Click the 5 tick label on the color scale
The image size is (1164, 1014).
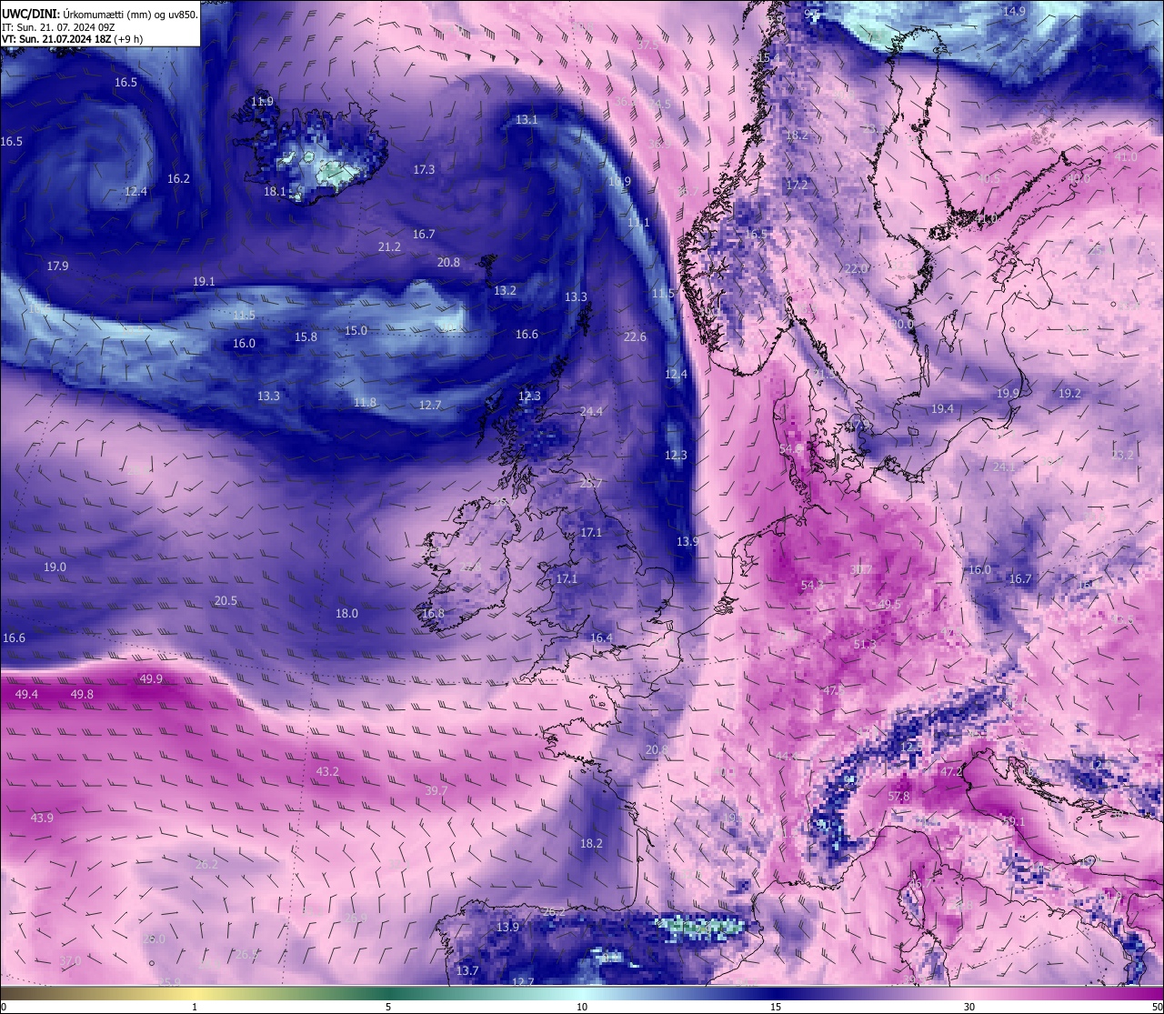[388, 1007]
